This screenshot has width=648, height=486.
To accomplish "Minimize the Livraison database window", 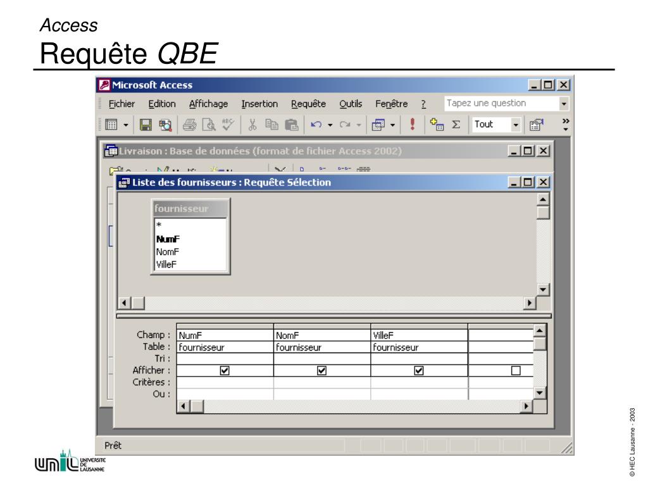I will pos(514,151).
